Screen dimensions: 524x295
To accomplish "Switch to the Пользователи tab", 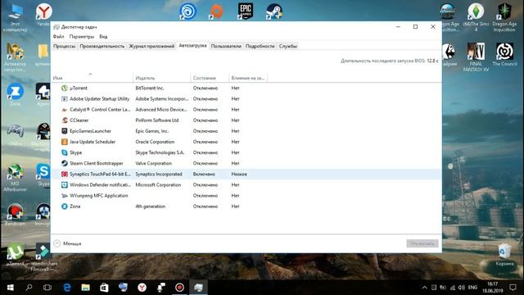I will (226, 46).
